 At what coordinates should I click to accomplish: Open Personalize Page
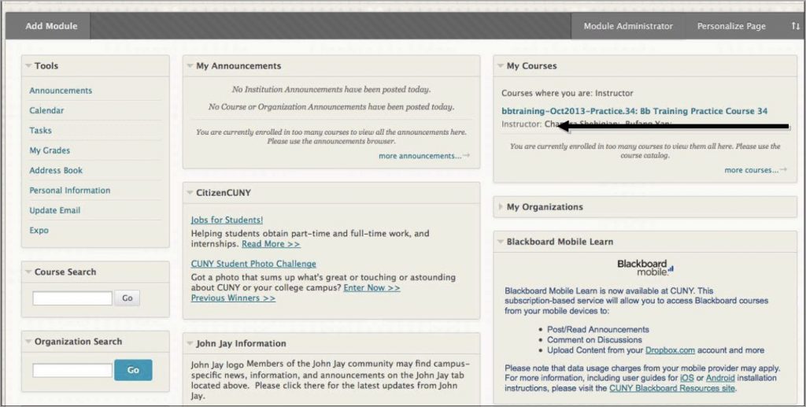click(x=731, y=26)
